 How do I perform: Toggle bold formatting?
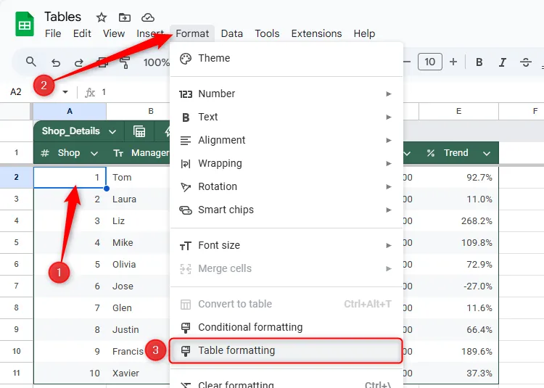pos(479,62)
